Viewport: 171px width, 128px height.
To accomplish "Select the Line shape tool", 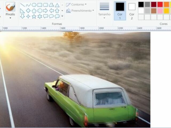I will coord(22,5).
